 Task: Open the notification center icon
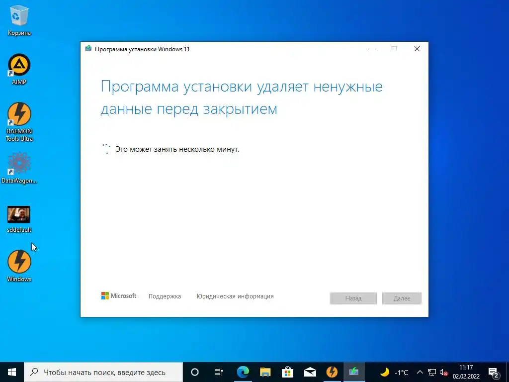coord(494,372)
